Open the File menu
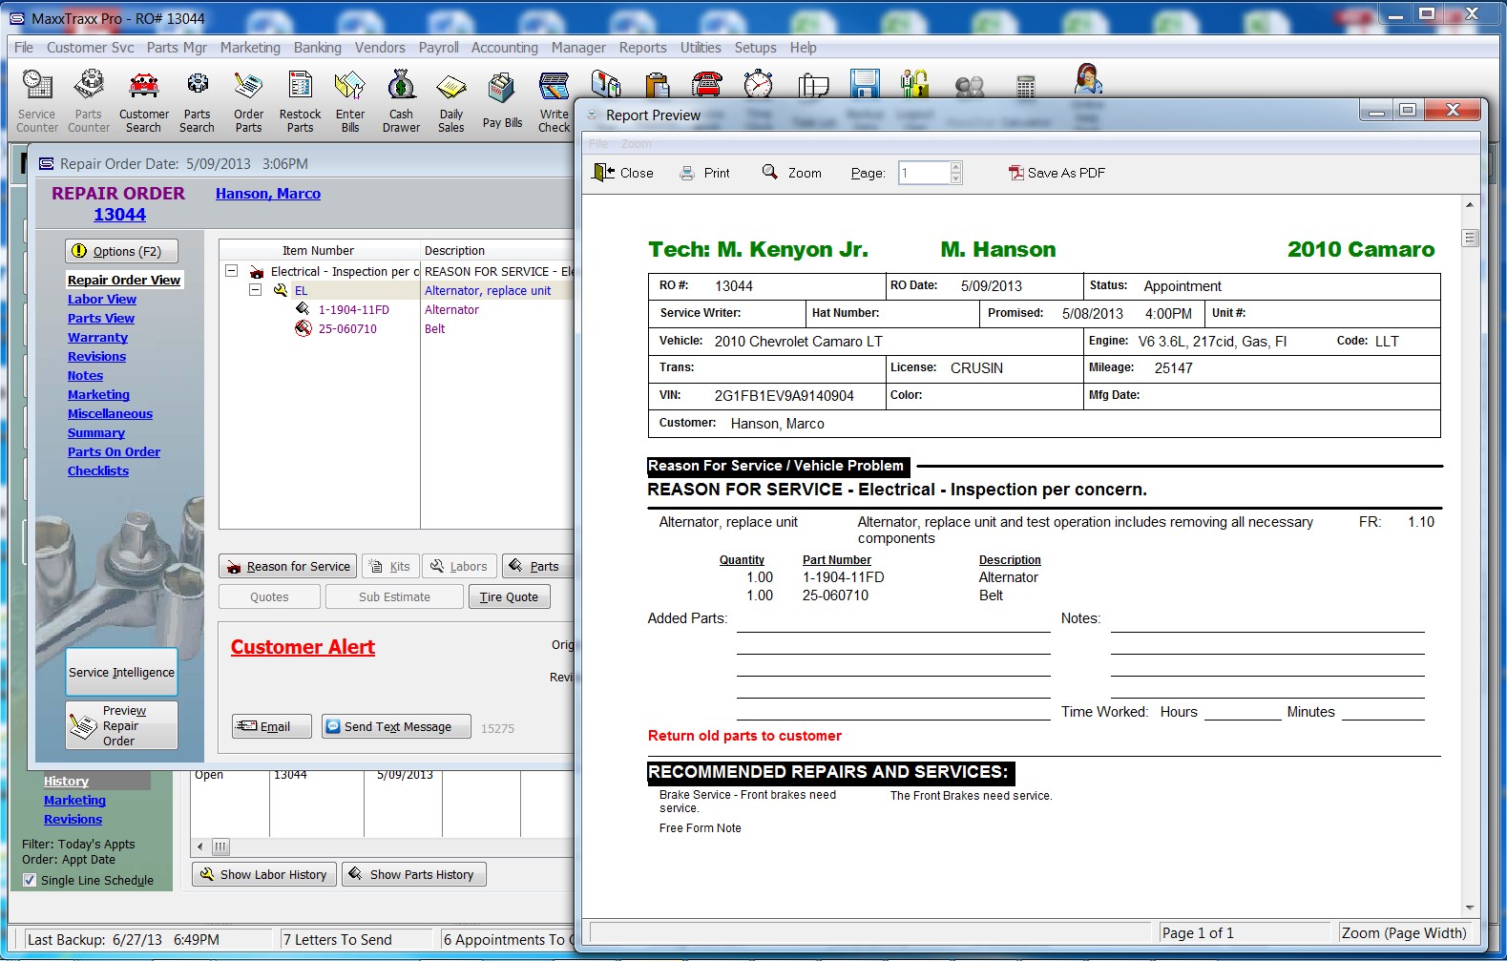1507x961 pixels. [24, 48]
